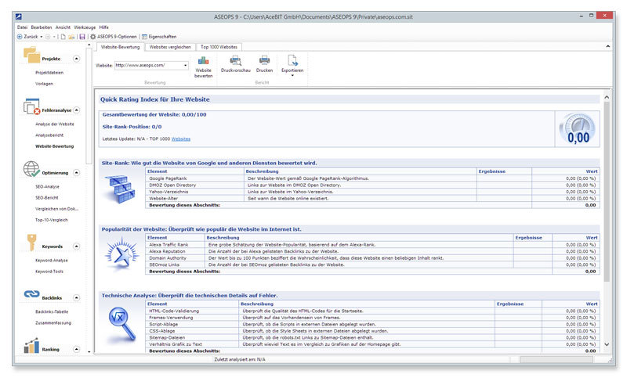
Task: Open Eigenschaften properties
Action: coord(159,37)
